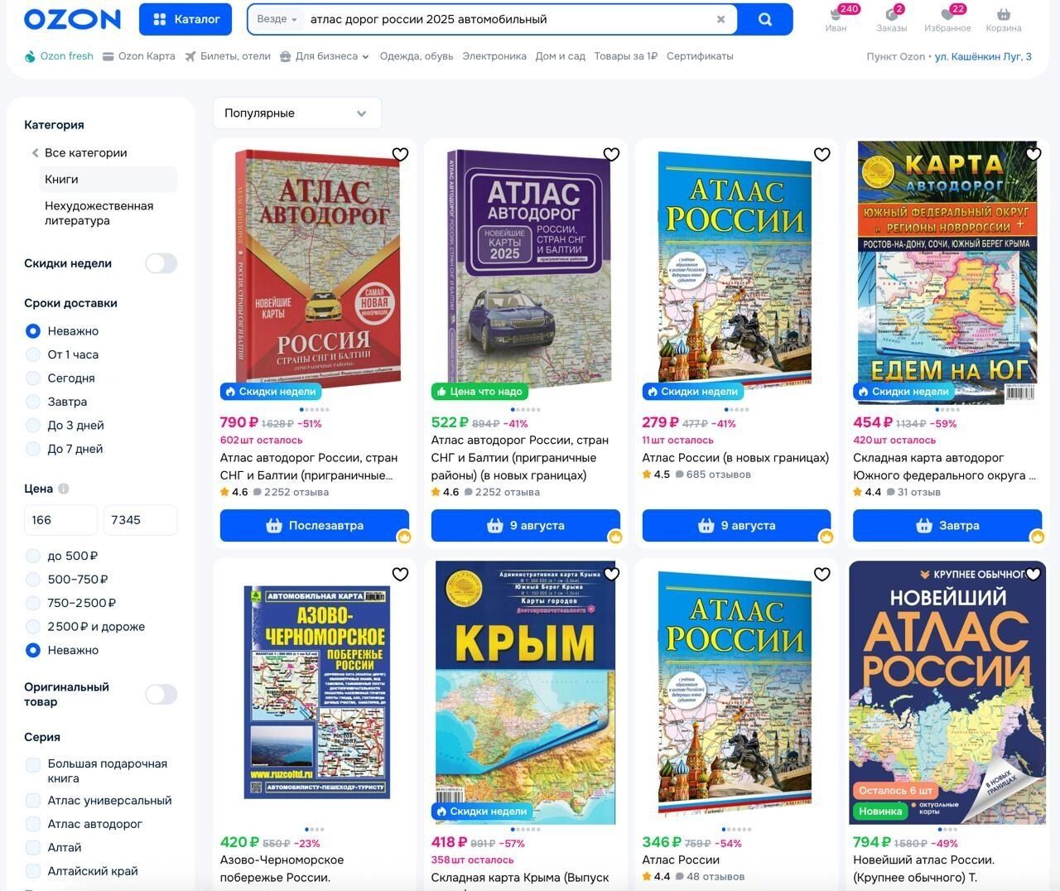Viewport: 1060px width, 891px height.
Task: Click info icon next to Цена
Action: click(x=64, y=489)
